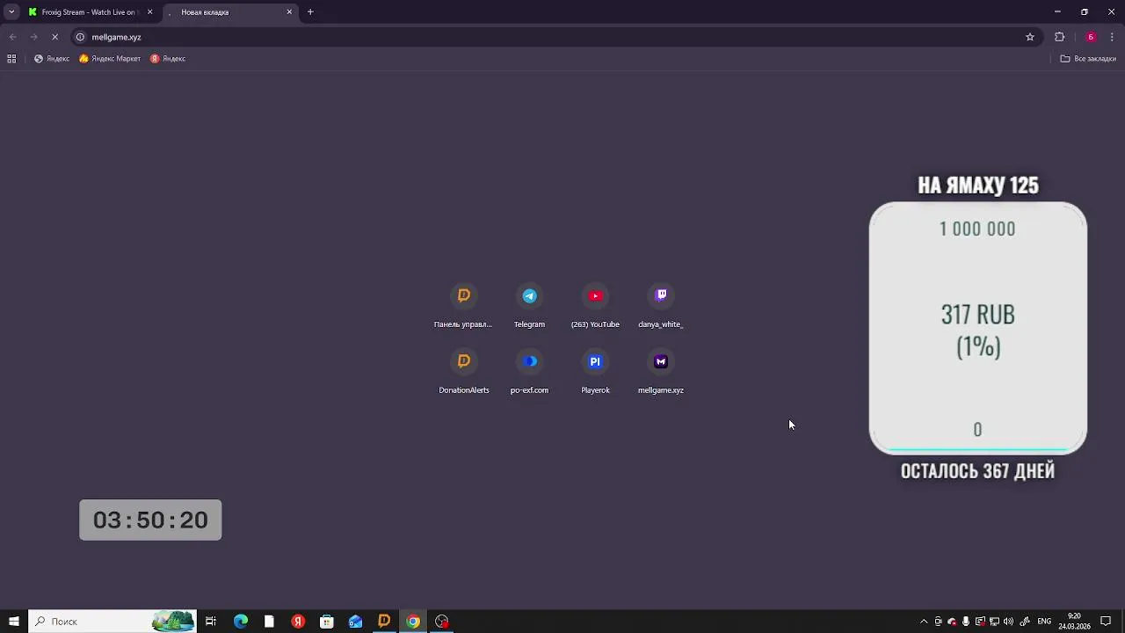The image size is (1125, 633).
Task: Click the Windows Поиск search box
Action: (112, 622)
